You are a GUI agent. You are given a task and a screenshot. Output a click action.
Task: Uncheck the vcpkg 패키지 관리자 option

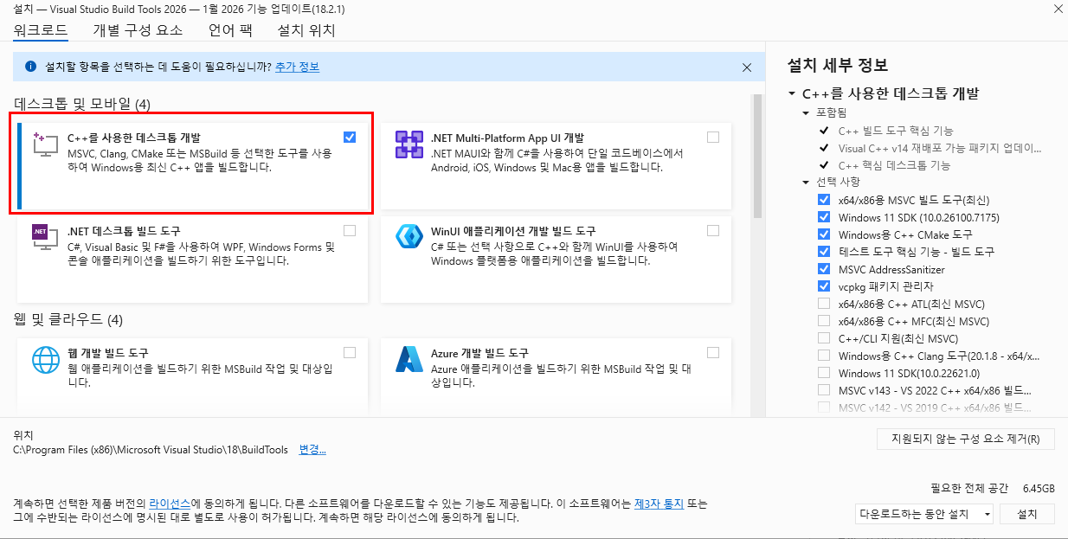pos(823,286)
